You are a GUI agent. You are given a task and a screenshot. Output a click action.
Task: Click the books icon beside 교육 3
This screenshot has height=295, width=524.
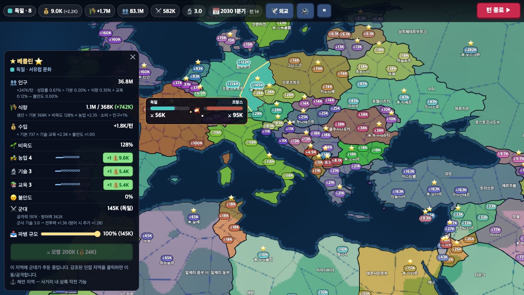[13, 185]
